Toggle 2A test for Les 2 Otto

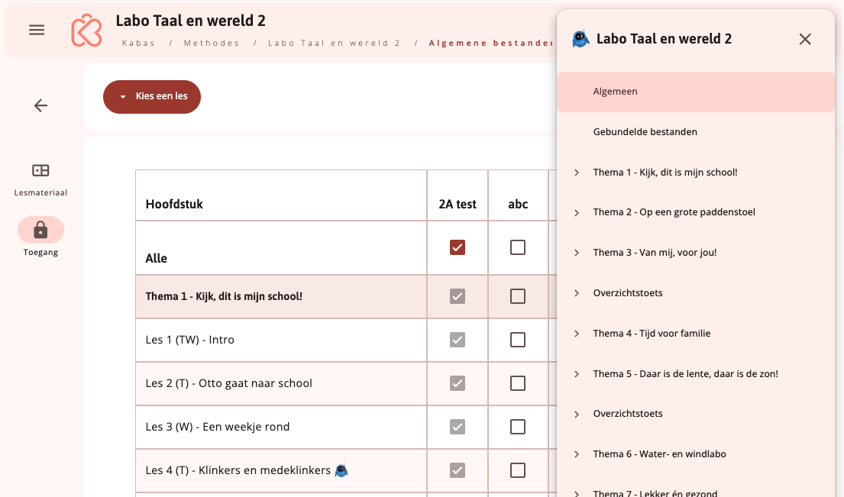(x=458, y=383)
